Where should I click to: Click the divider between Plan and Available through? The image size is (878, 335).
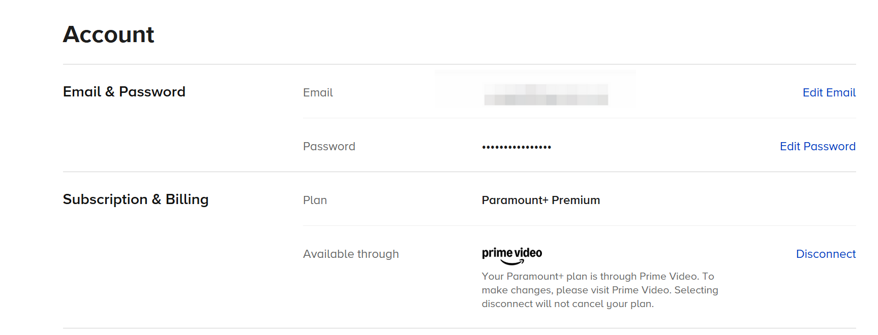pos(579,226)
